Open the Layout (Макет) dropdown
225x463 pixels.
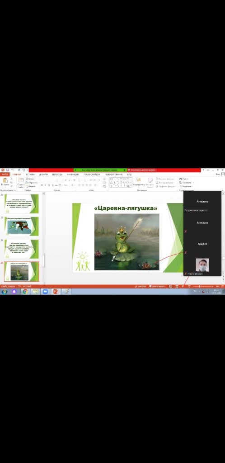[31, 179]
